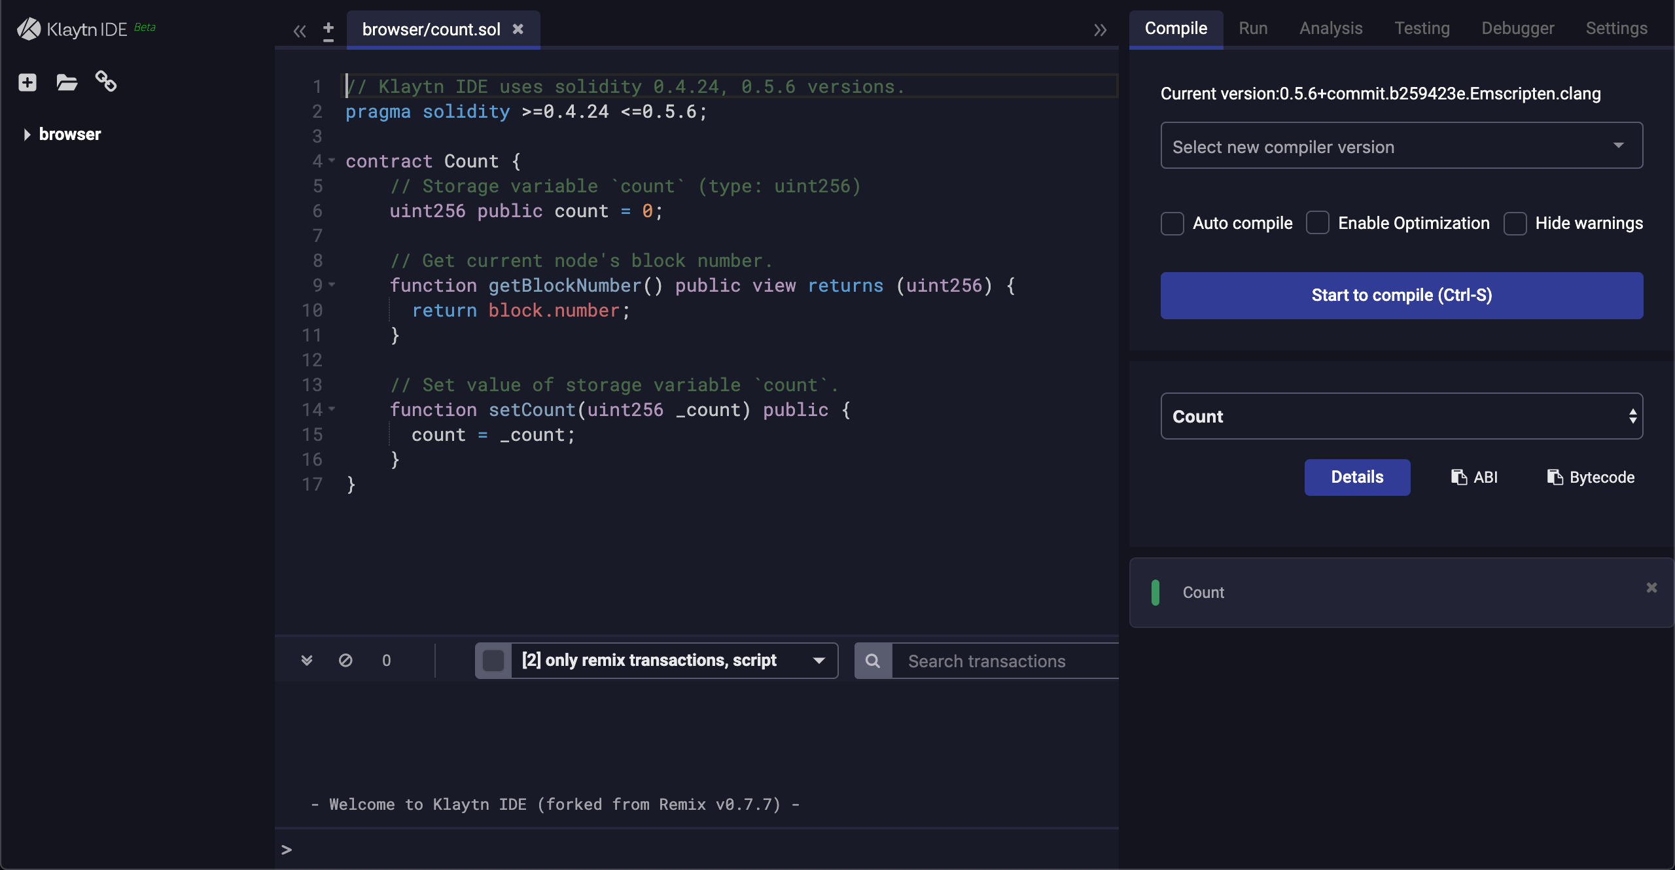Create new file with plus icon
The width and height of the screenshot is (1675, 870).
(x=27, y=82)
